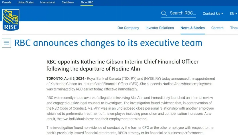Select the About RBC tab
The image size is (238, 135).
coord(87,2)
